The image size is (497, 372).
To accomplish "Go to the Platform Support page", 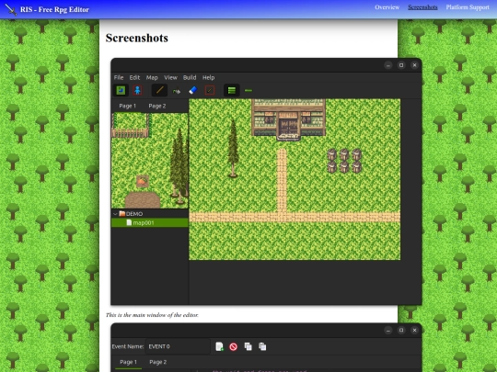I will pos(468,7).
